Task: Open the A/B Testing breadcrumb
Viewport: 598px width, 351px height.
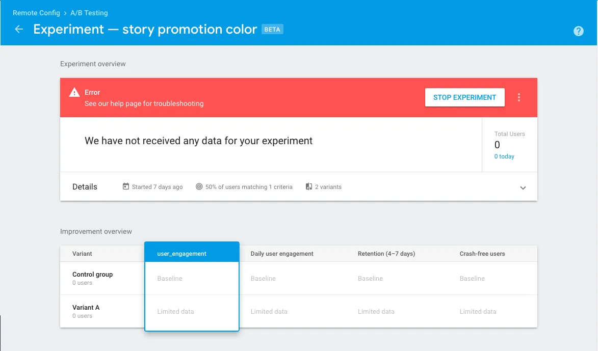Action: (89, 13)
